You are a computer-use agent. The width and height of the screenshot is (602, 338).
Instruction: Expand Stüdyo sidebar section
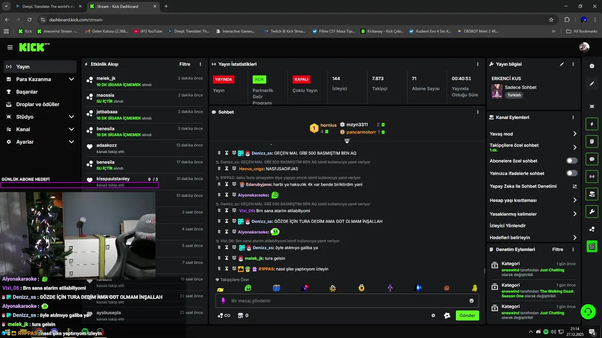pos(71,117)
